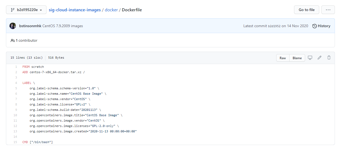
Task: Click the on 14 Nov 2020 date
Action: coord(295,26)
